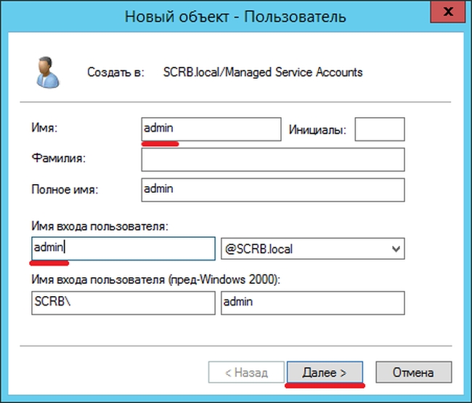Click the Полное имя text field
The height and width of the screenshot is (403, 472).
[x=272, y=189]
